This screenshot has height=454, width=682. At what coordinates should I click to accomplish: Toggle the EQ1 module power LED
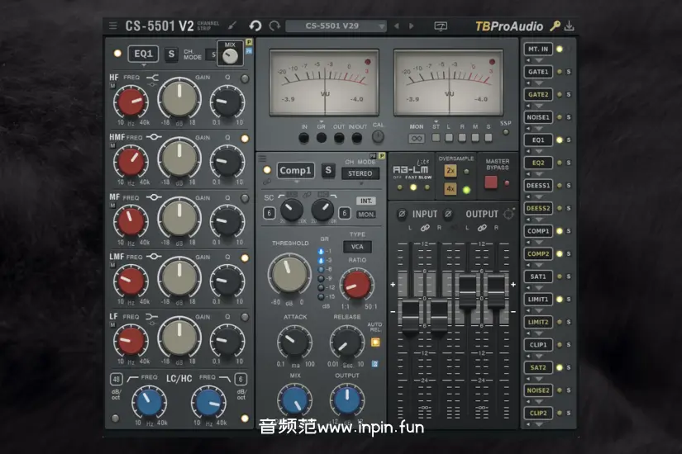[116, 54]
